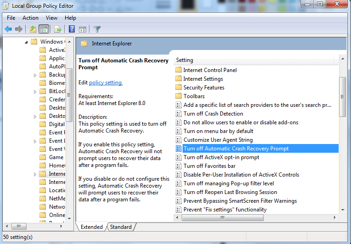
Task: Select 'Turn off Automatic Crash Recovery Prompt' row
Action: coord(257,149)
